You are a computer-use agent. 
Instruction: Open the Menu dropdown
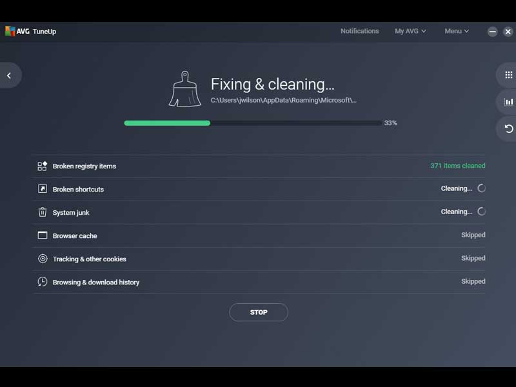pos(457,31)
